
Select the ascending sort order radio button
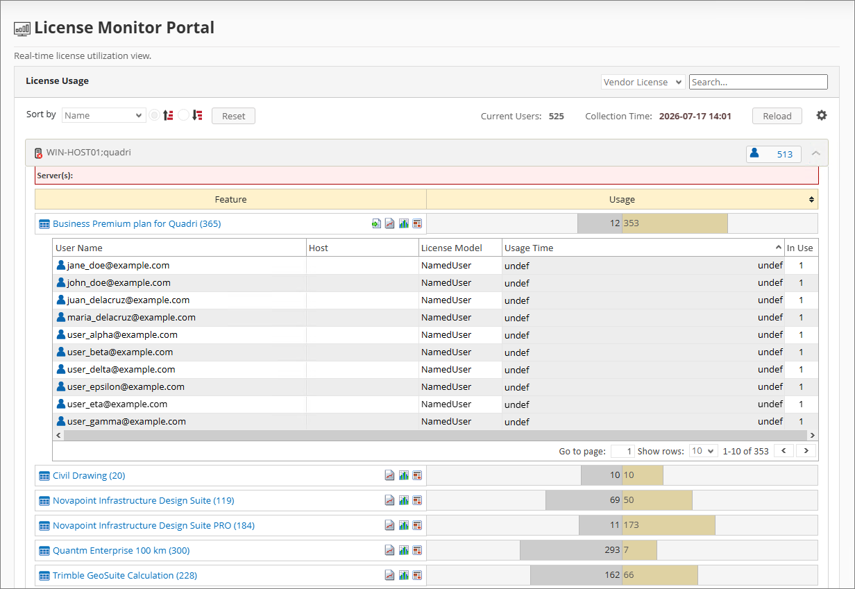click(x=154, y=115)
